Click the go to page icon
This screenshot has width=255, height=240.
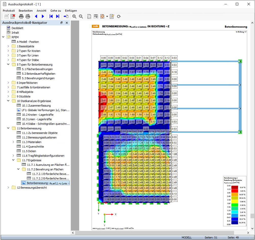(66, 16)
